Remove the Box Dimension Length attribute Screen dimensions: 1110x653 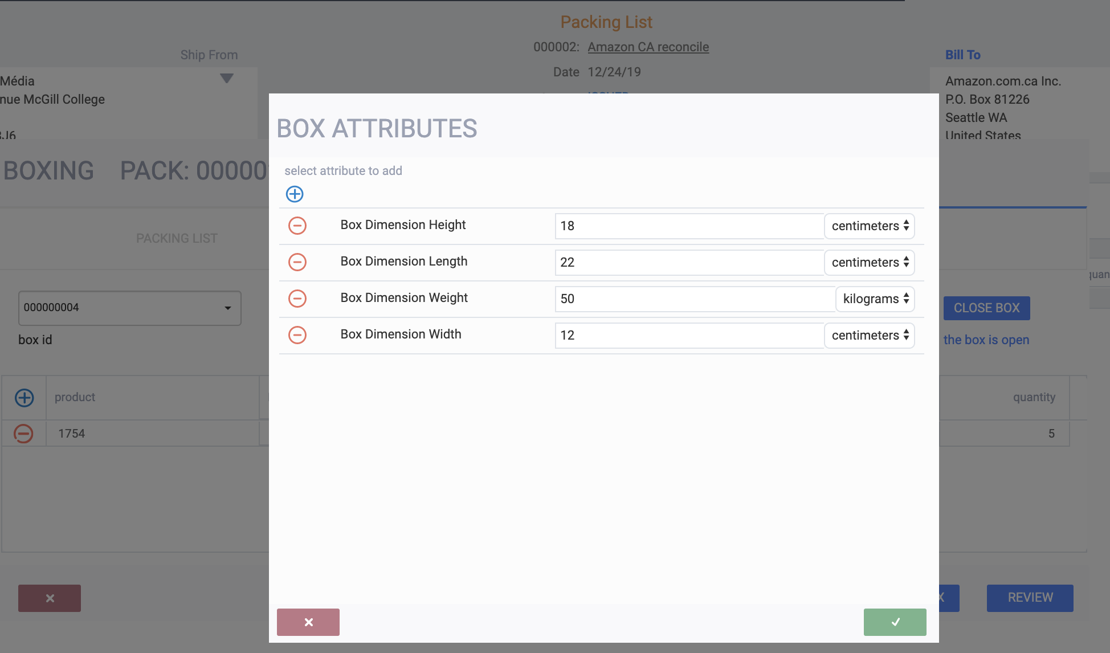click(x=297, y=262)
